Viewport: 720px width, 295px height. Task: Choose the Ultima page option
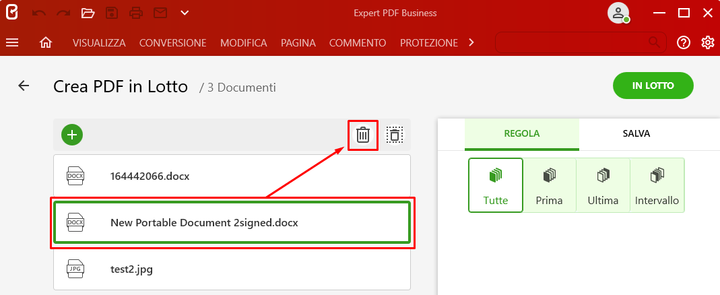coord(603,185)
